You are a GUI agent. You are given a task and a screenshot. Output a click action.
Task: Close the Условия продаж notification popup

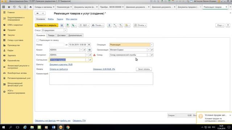tap(230, 115)
